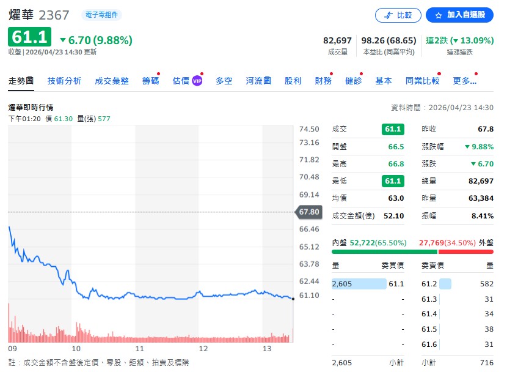This screenshot has height=372, width=507.
Task: Open the 更多 dropdown menu
Action: (464, 81)
